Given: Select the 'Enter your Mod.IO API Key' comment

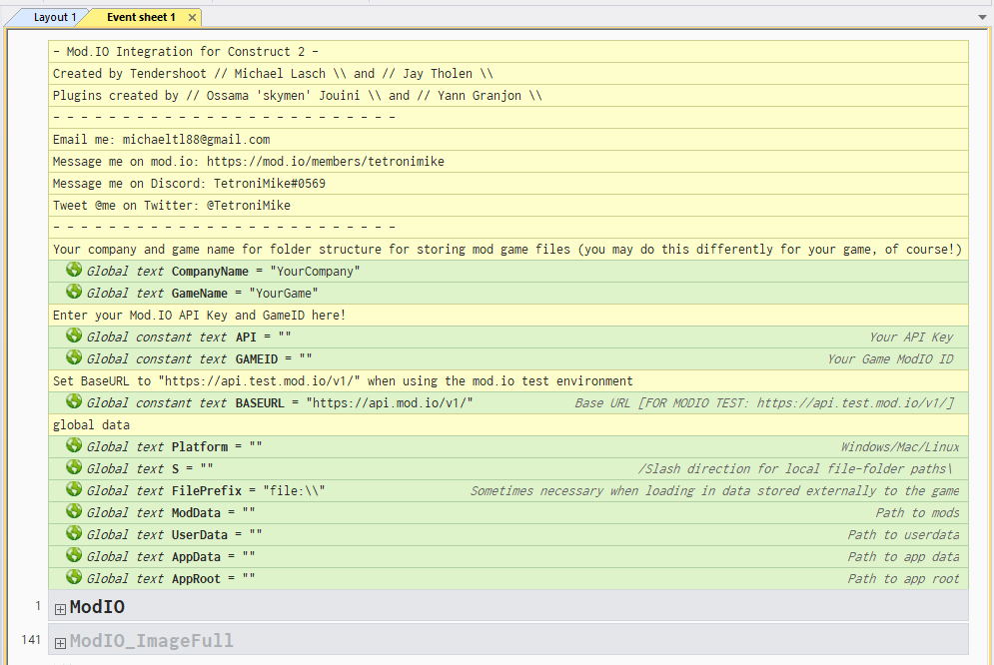Looking at the screenshot, I should coord(508,315).
